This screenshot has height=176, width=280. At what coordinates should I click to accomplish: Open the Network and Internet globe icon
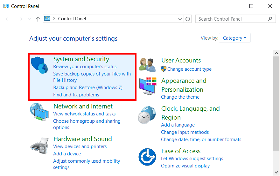(x=39, y=112)
